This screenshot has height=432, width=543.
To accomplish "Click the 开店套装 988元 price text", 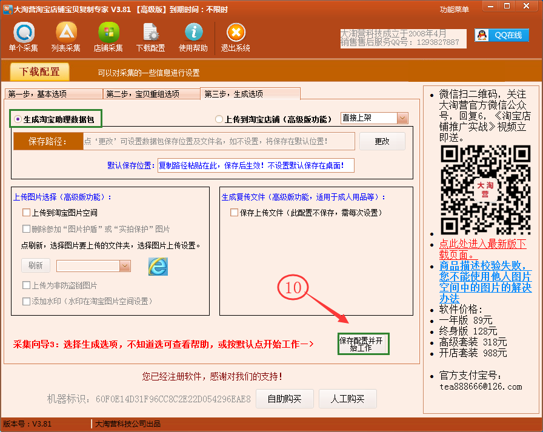I will 473,353.
